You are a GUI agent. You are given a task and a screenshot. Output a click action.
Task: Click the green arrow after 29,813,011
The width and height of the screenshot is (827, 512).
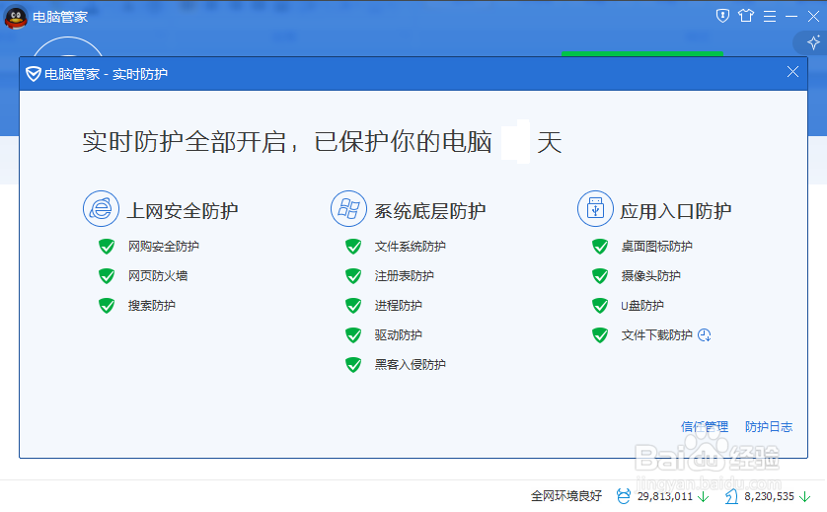[703, 496]
